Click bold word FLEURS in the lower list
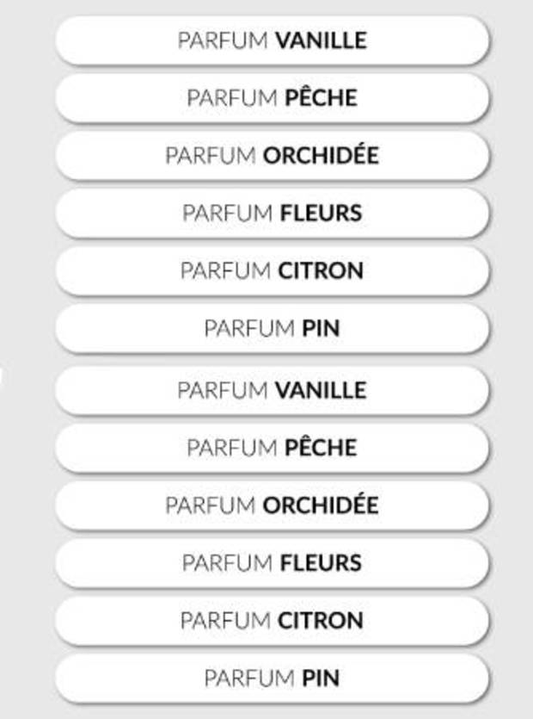Image resolution: width=533 pixels, height=719 pixels. 321,563
